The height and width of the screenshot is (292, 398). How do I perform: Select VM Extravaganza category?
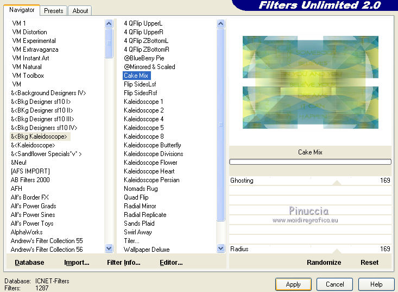(x=35, y=49)
